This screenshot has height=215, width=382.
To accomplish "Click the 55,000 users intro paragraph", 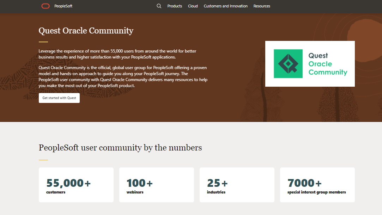I will pyautogui.click(x=117, y=54).
